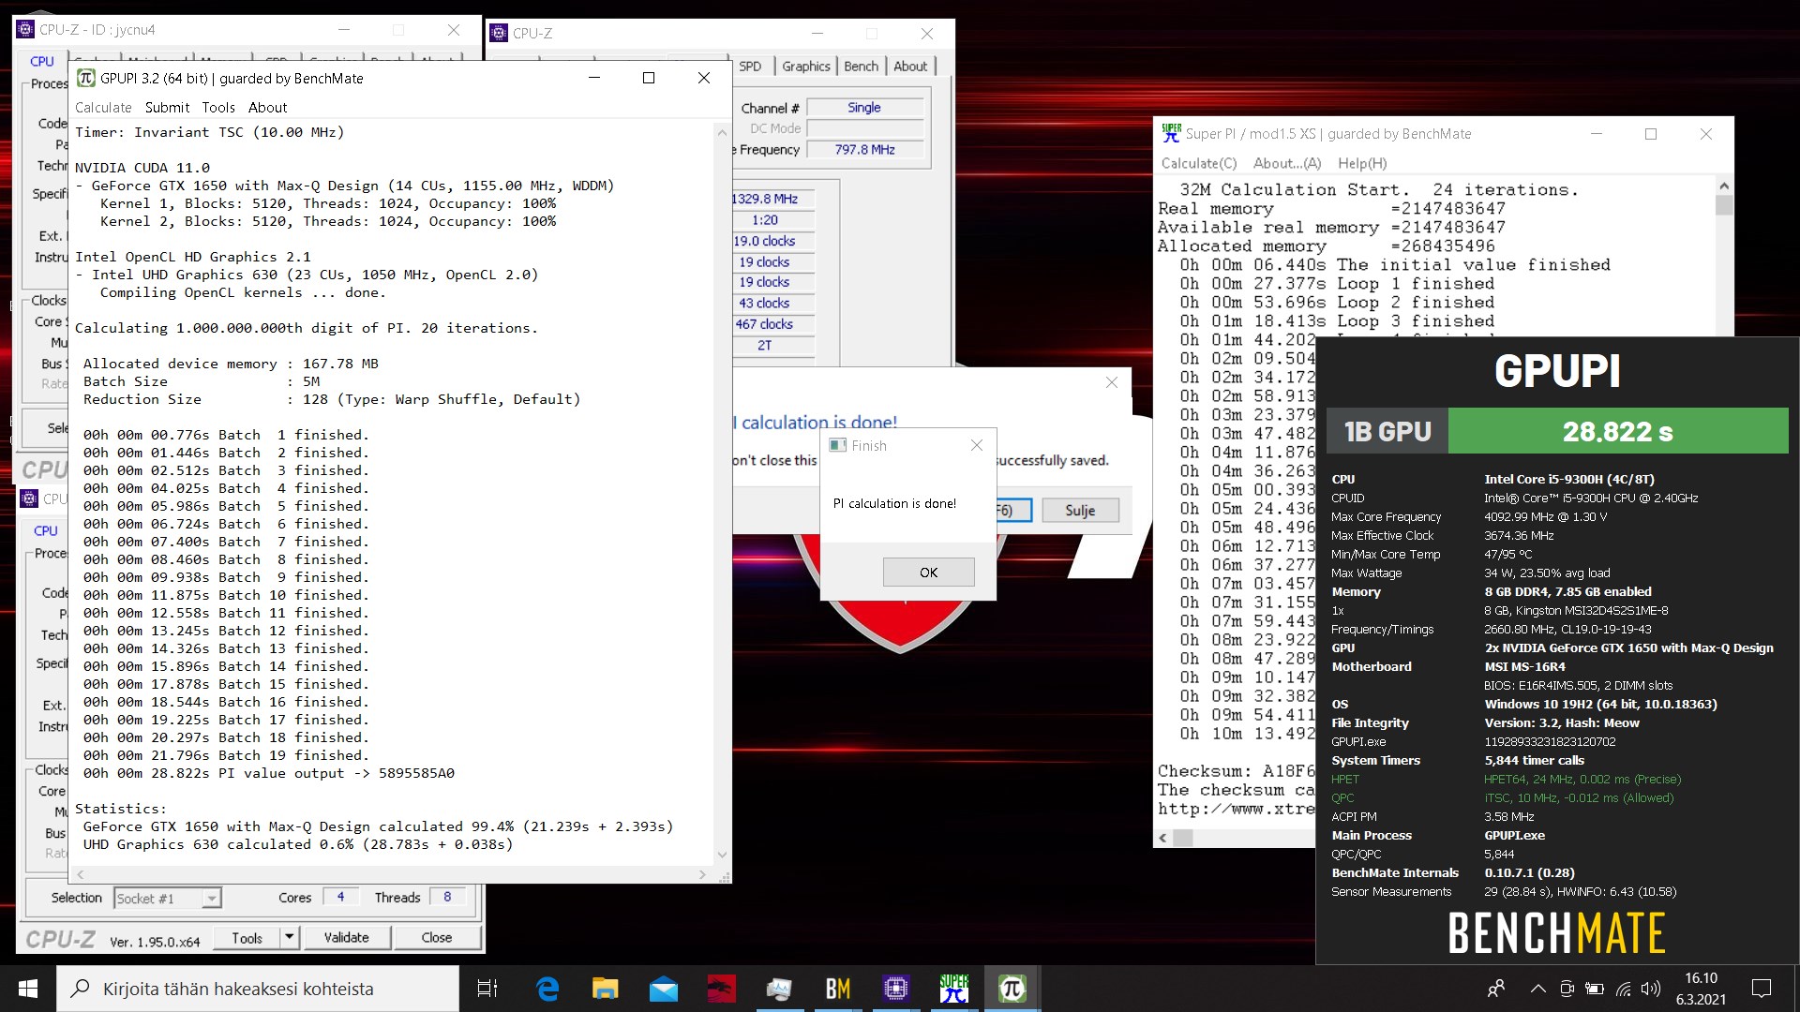Open GPUPI Calculate menu
This screenshot has width=1800, height=1012.
[103, 108]
